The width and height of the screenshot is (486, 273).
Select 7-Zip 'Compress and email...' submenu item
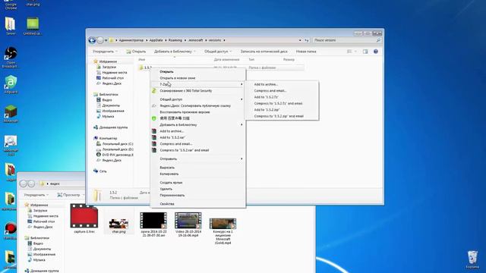pyautogui.click(x=270, y=91)
